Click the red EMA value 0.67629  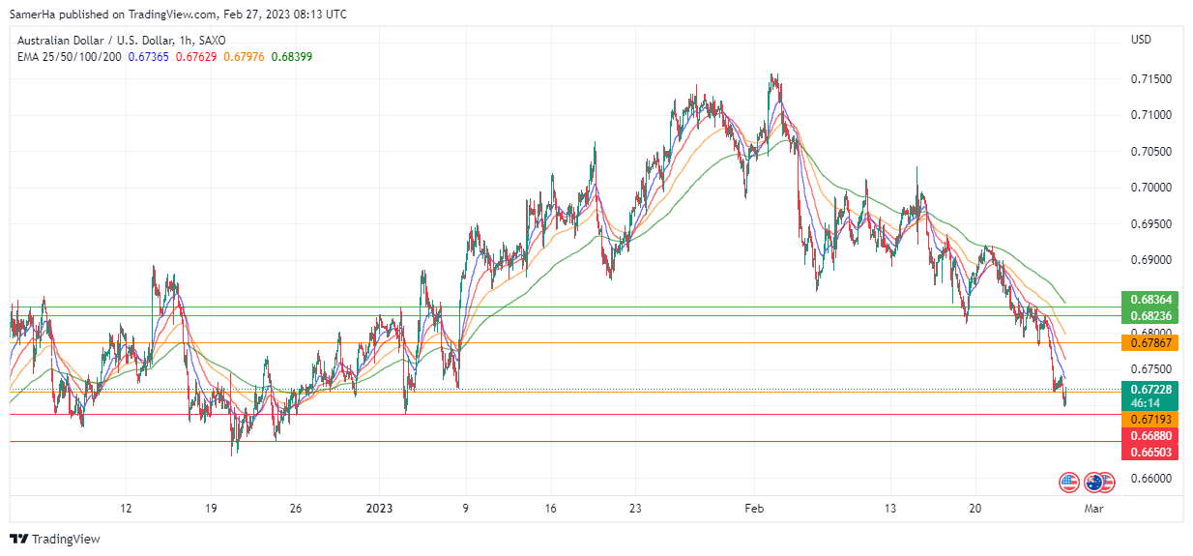[196, 57]
